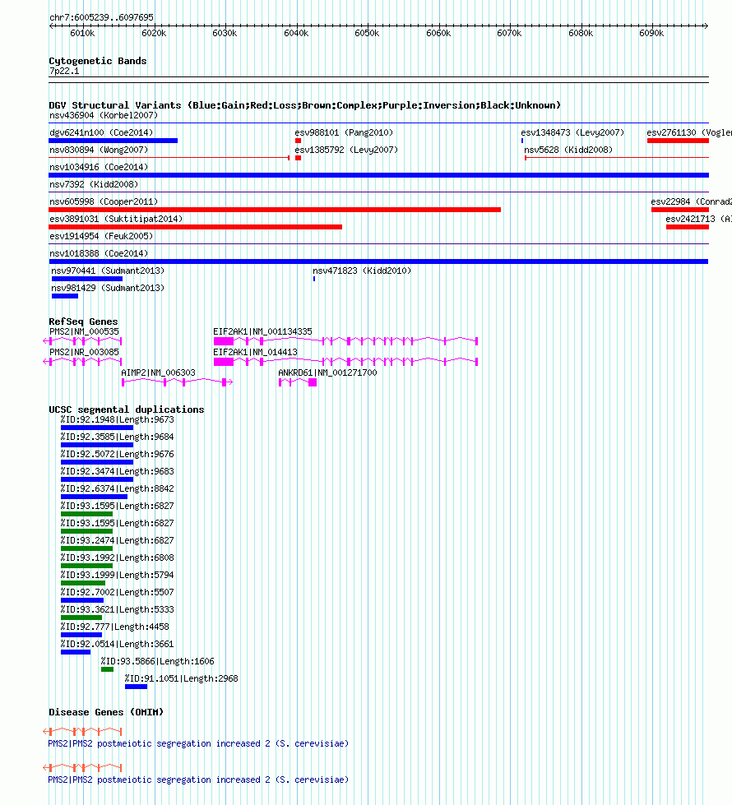Click the esv1385792 (Levy2007) red marker
732x805 pixels.
pyautogui.click(x=298, y=158)
